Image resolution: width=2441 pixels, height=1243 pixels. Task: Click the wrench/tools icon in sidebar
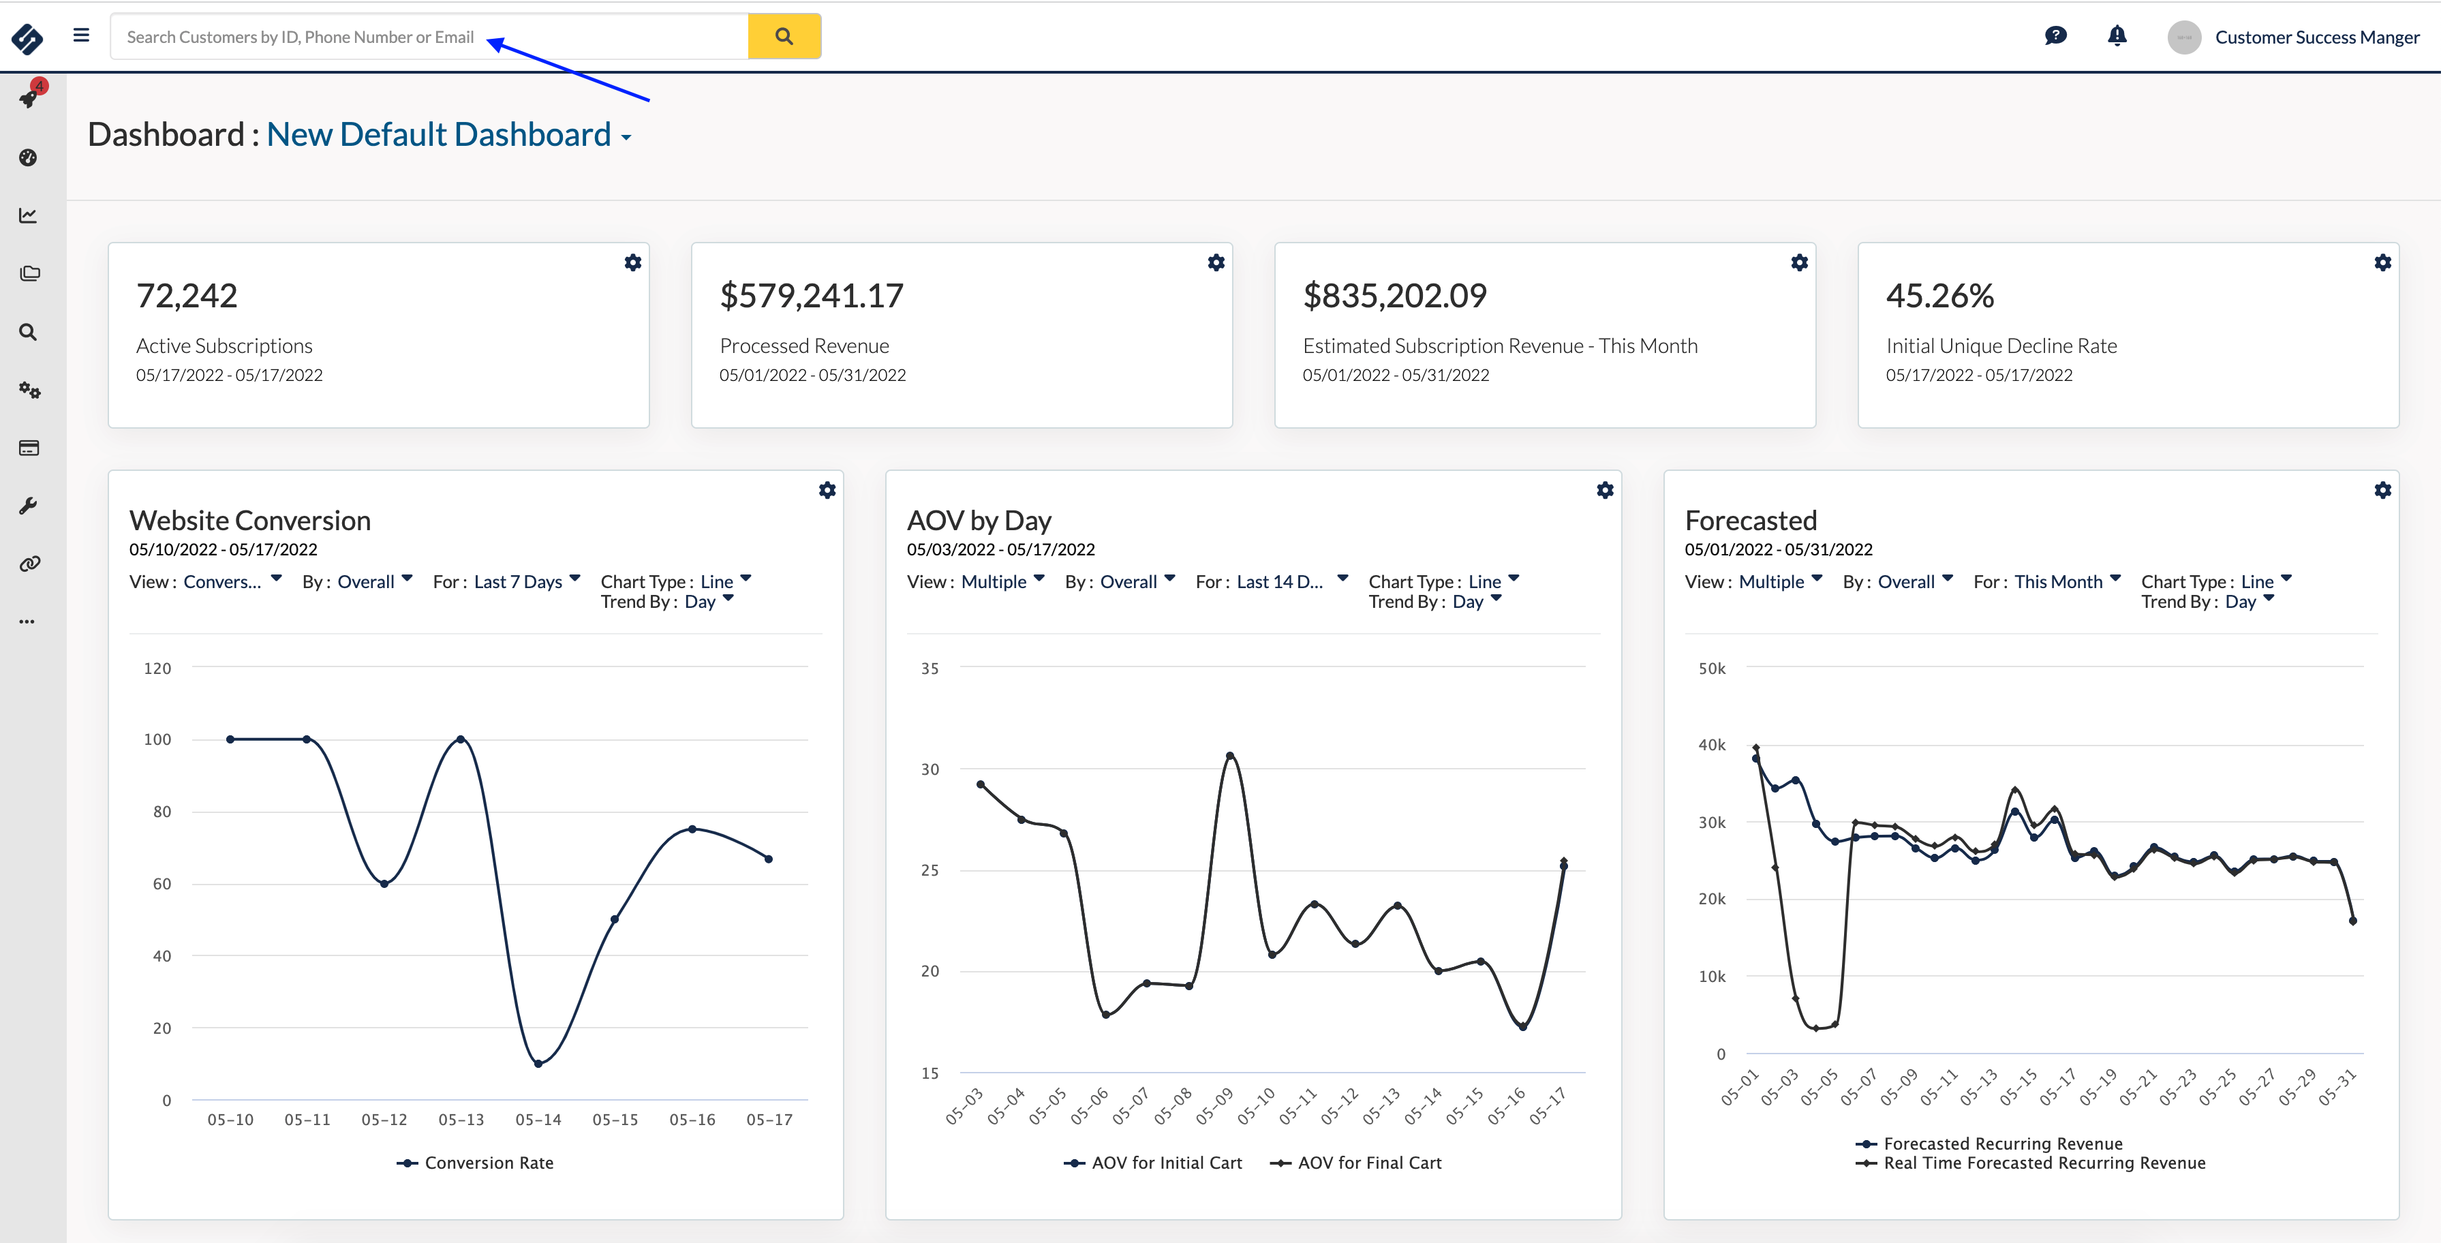(29, 507)
